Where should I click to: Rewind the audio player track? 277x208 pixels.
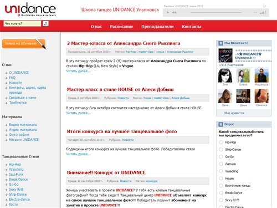(174, 12)
